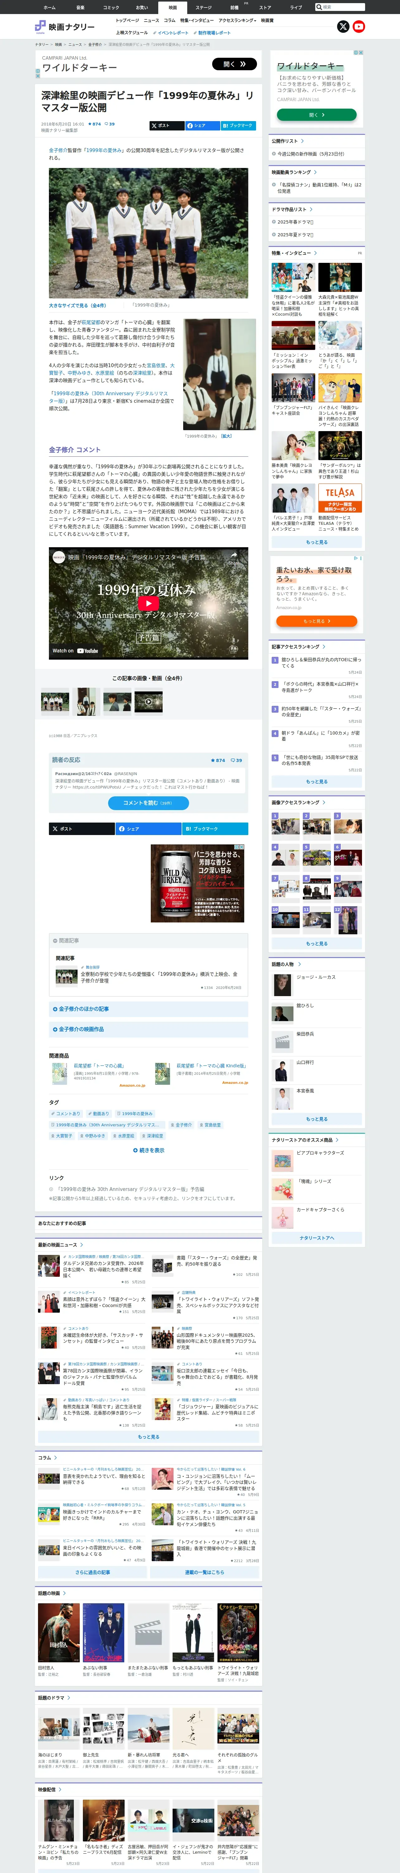
Task: Open 上映スケジュール menu item
Action: tap(131, 33)
